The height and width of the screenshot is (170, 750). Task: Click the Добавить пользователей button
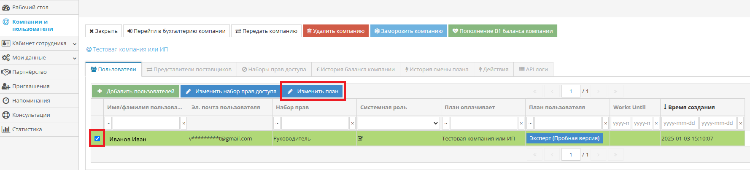tap(135, 91)
